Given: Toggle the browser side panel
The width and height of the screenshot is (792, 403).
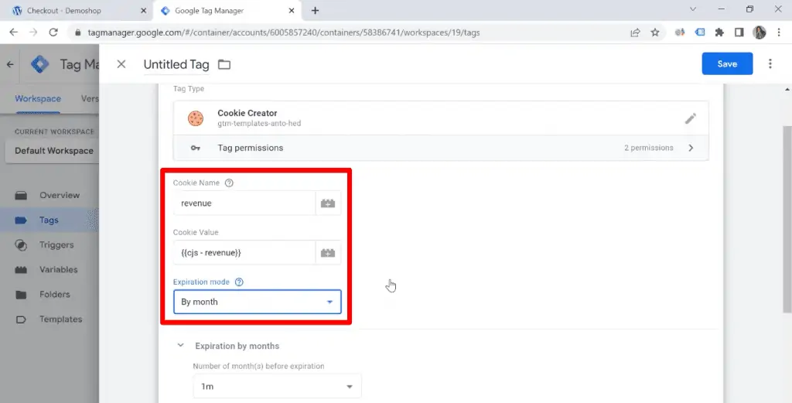Looking at the screenshot, I should point(739,32).
